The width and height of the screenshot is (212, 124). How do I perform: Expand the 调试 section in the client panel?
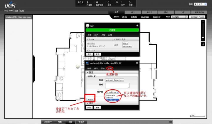[90, 103]
